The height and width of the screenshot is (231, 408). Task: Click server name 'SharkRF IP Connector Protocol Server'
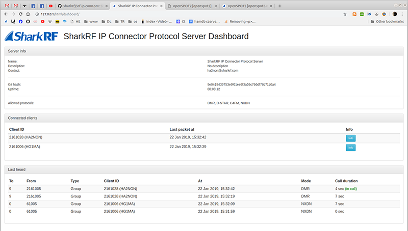point(235,62)
